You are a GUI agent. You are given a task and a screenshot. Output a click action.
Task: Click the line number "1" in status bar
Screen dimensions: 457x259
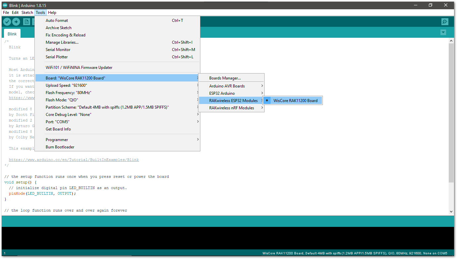tap(5, 253)
